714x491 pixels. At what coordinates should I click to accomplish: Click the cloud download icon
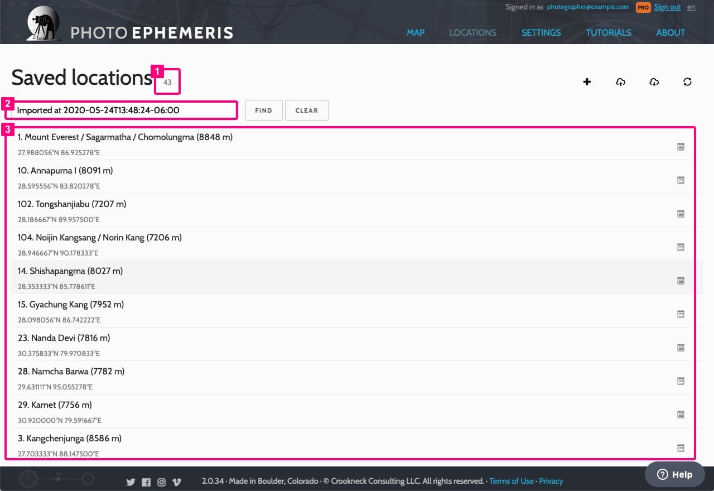(654, 82)
